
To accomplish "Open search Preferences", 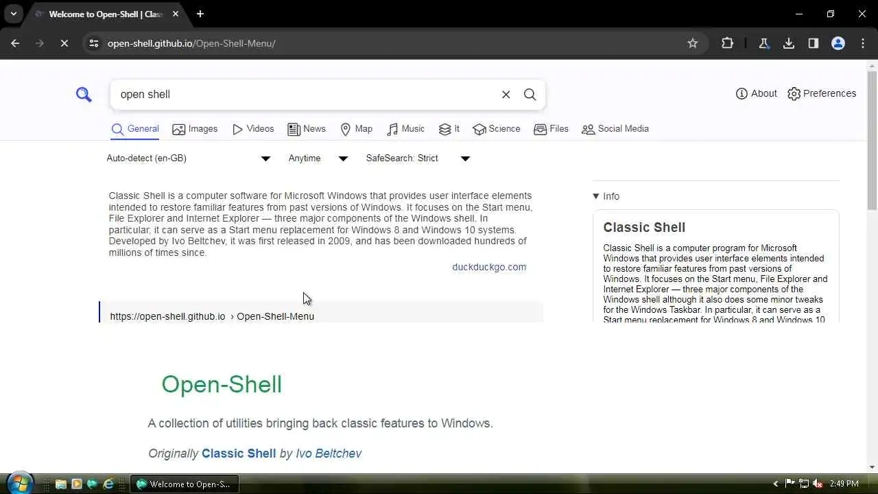I will (x=822, y=93).
